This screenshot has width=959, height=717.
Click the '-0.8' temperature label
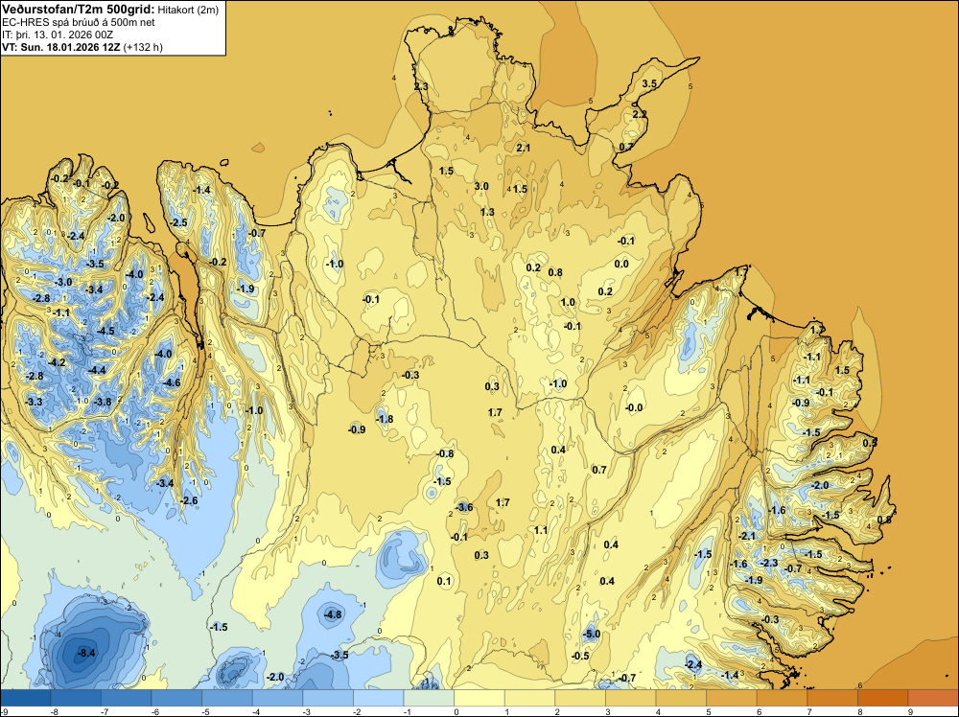(445, 453)
